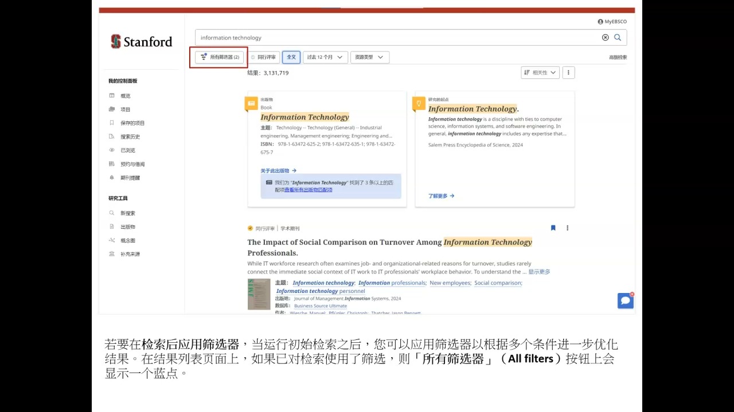Open the 相关性 sort dropdown
This screenshot has height=412, width=734.
point(540,73)
